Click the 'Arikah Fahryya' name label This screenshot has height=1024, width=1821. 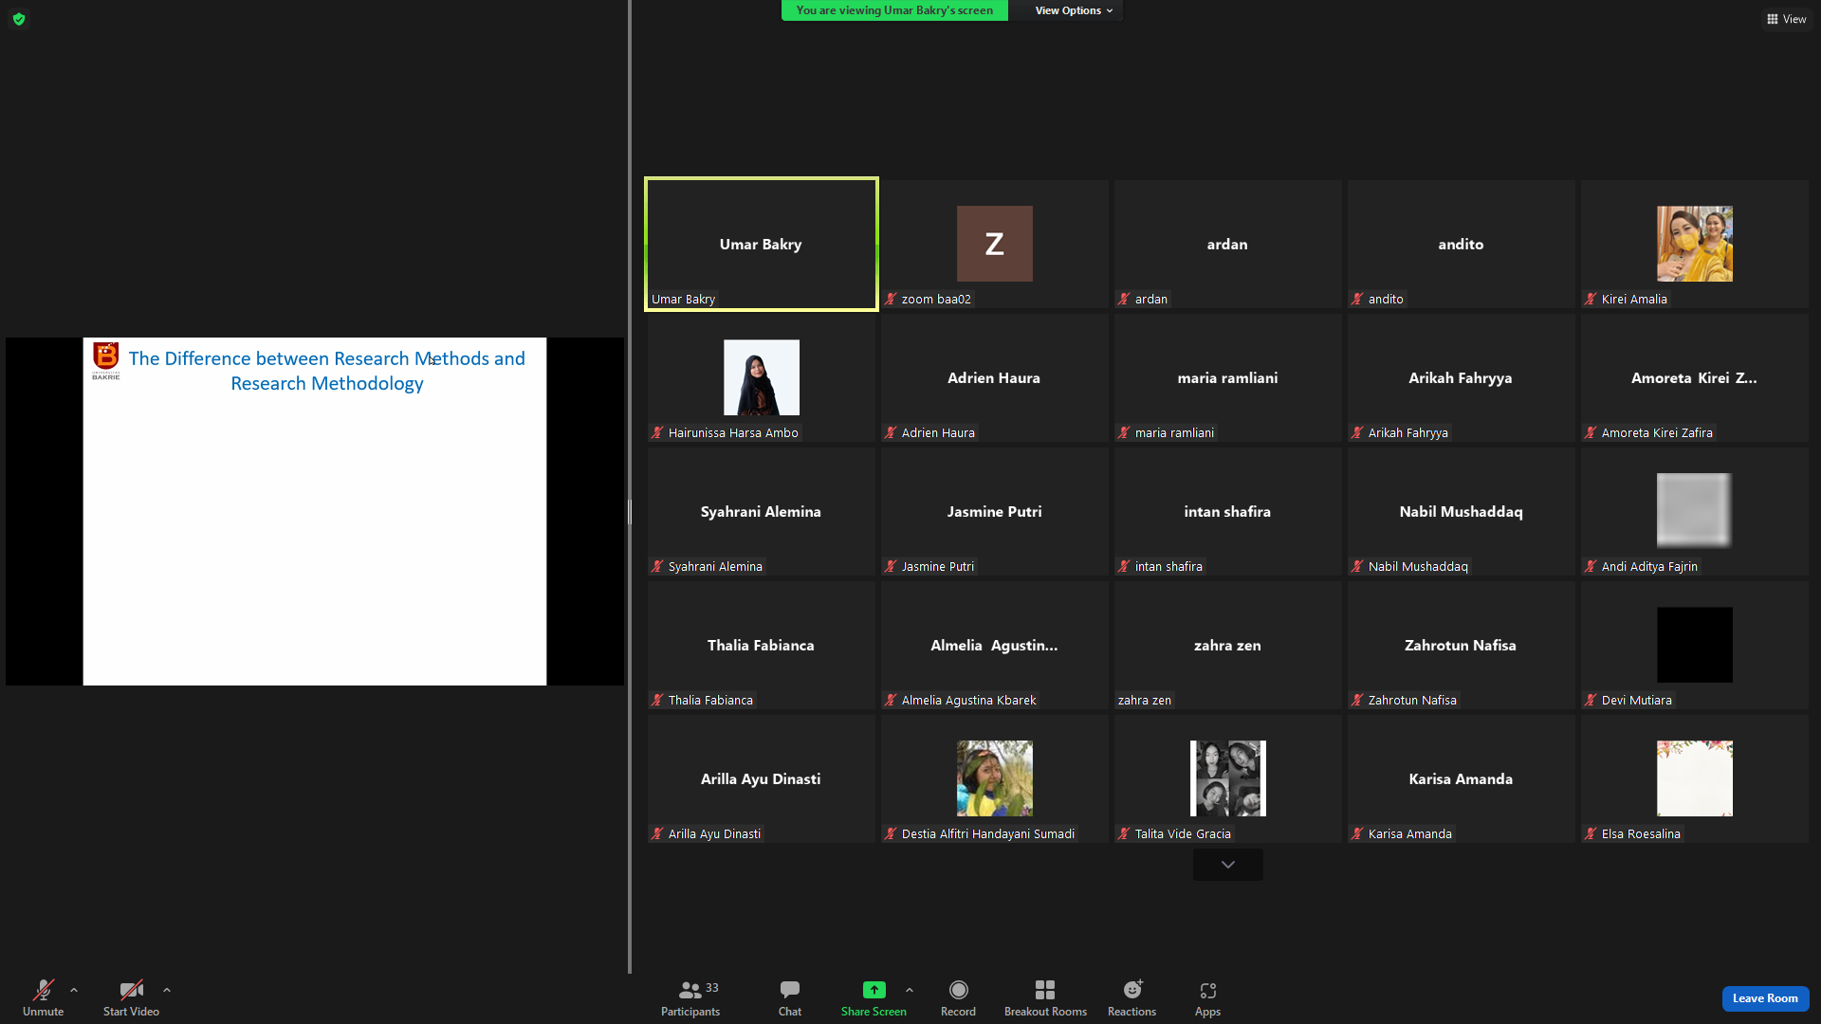1407,433
